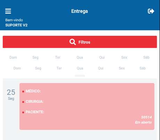Expand the calendar using the gray handle
160x140 pixels.
click(x=80, y=76)
